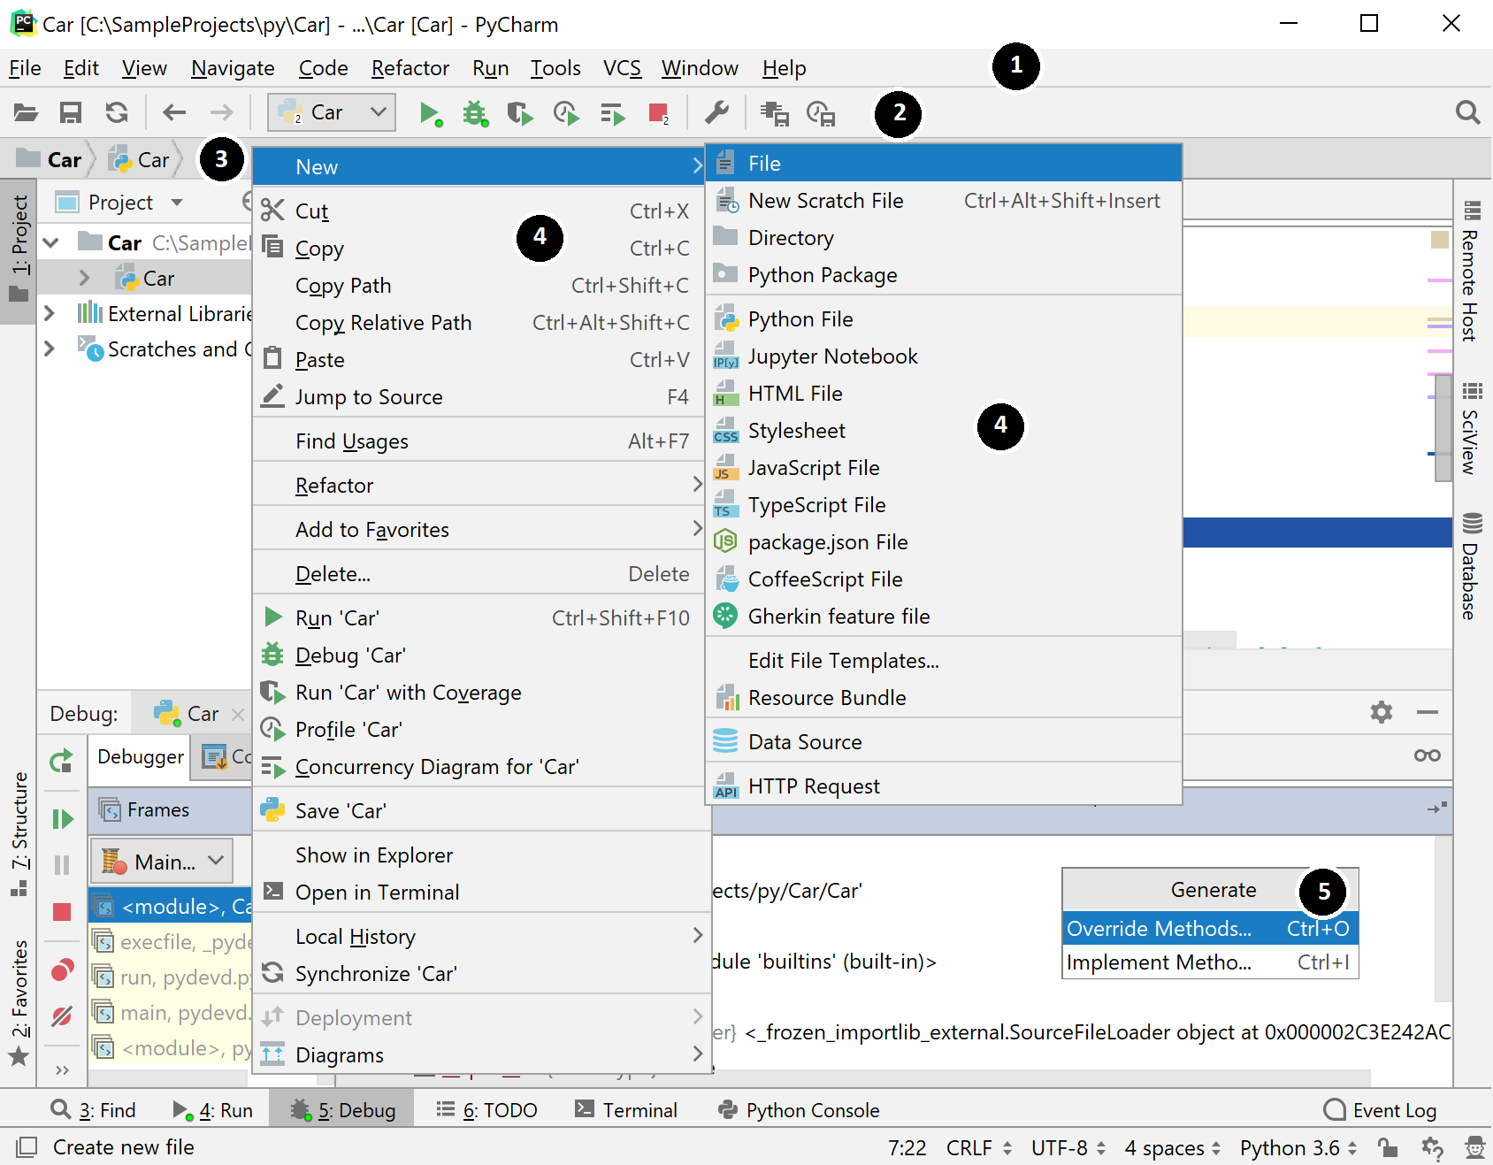The width and height of the screenshot is (1493, 1165).
Task: Toggle Mute Breakpoints icon
Action: pyautogui.click(x=62, y=1016)
